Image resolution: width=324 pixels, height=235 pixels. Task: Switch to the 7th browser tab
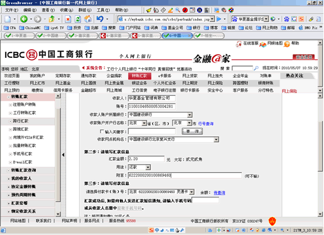209,36
